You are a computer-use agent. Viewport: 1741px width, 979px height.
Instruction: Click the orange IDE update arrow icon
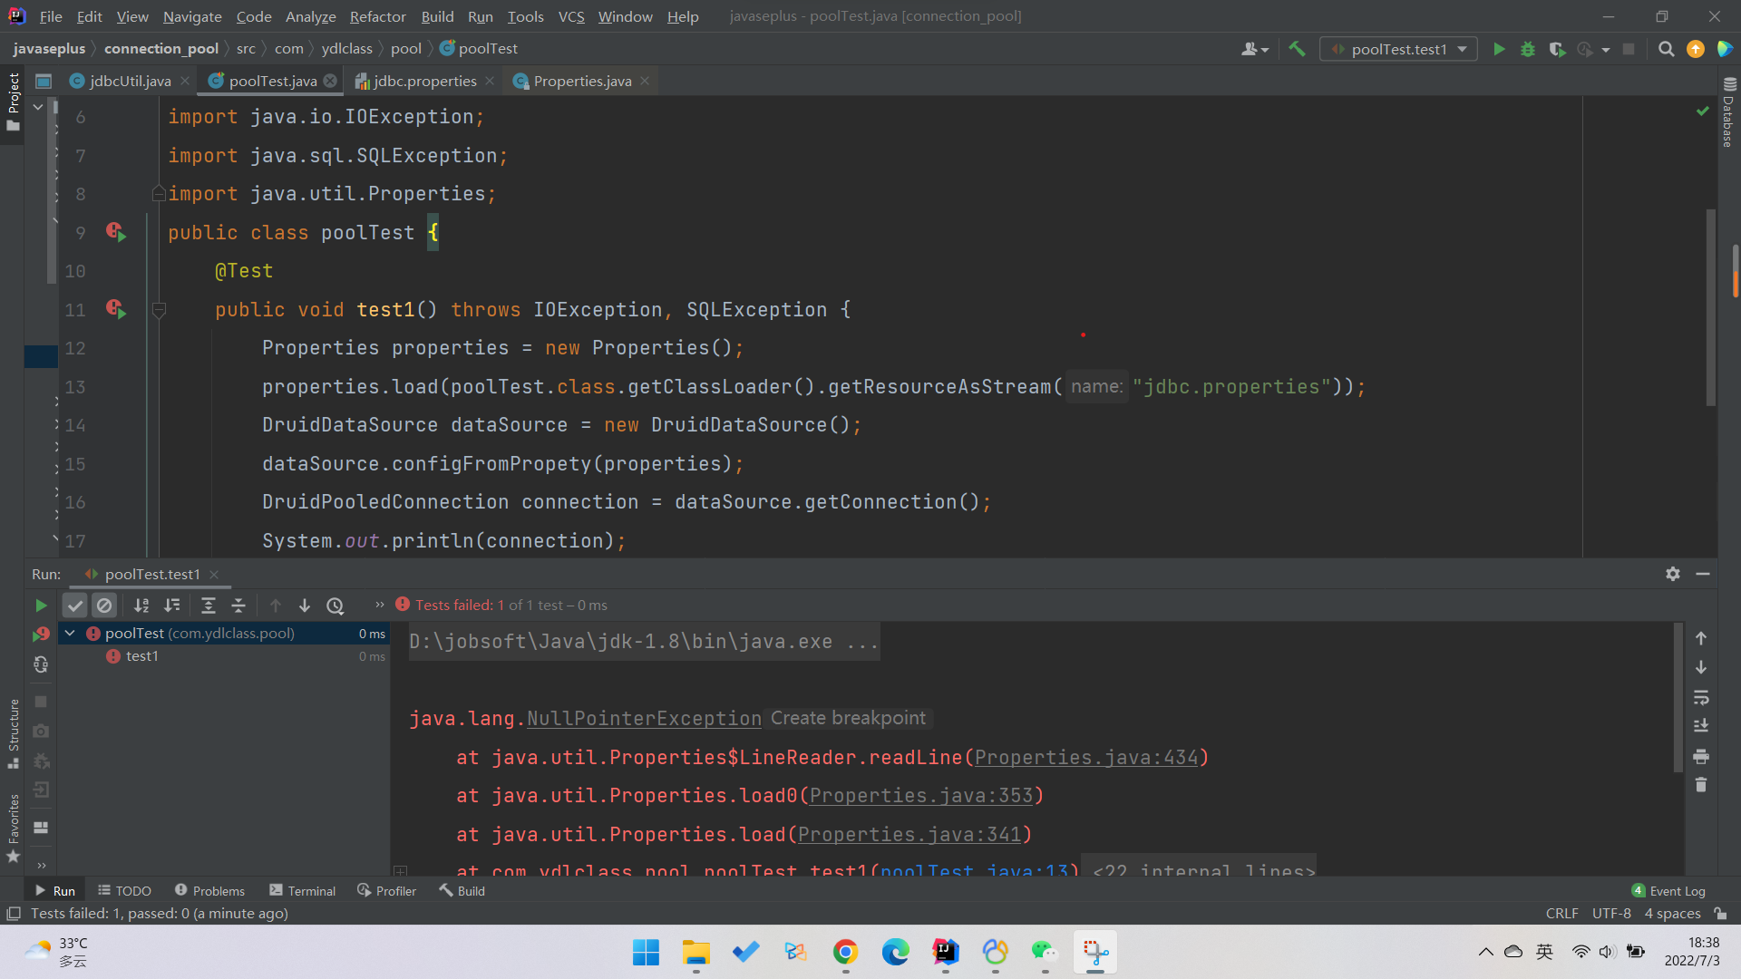(1695, 49)
